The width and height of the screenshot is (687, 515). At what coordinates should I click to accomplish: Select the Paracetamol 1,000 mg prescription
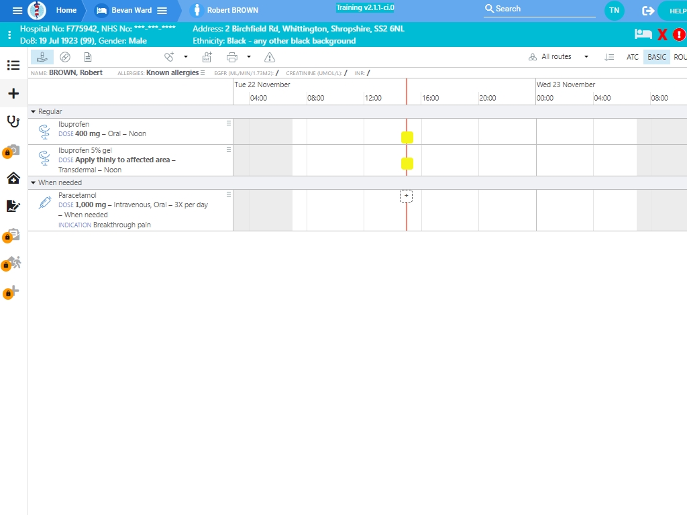pyautogui.click(x=131, y=210)
